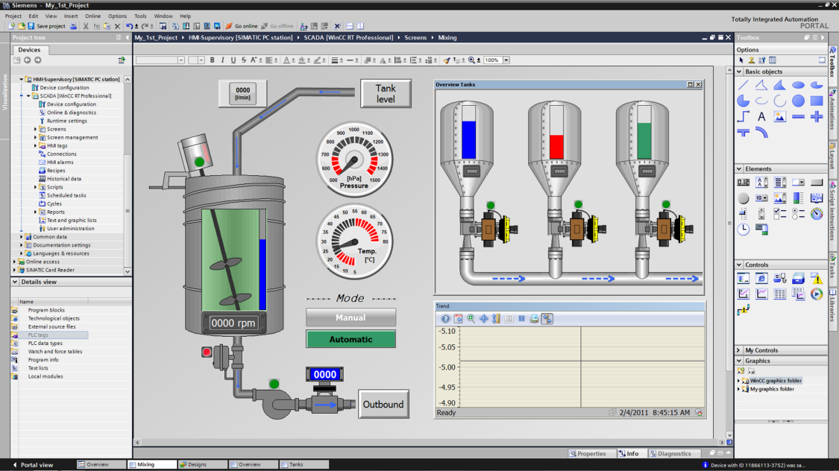Viewport: 839px width, 471px height.
Task: Pause the Trend chart updates
Action: click(521, 318)
